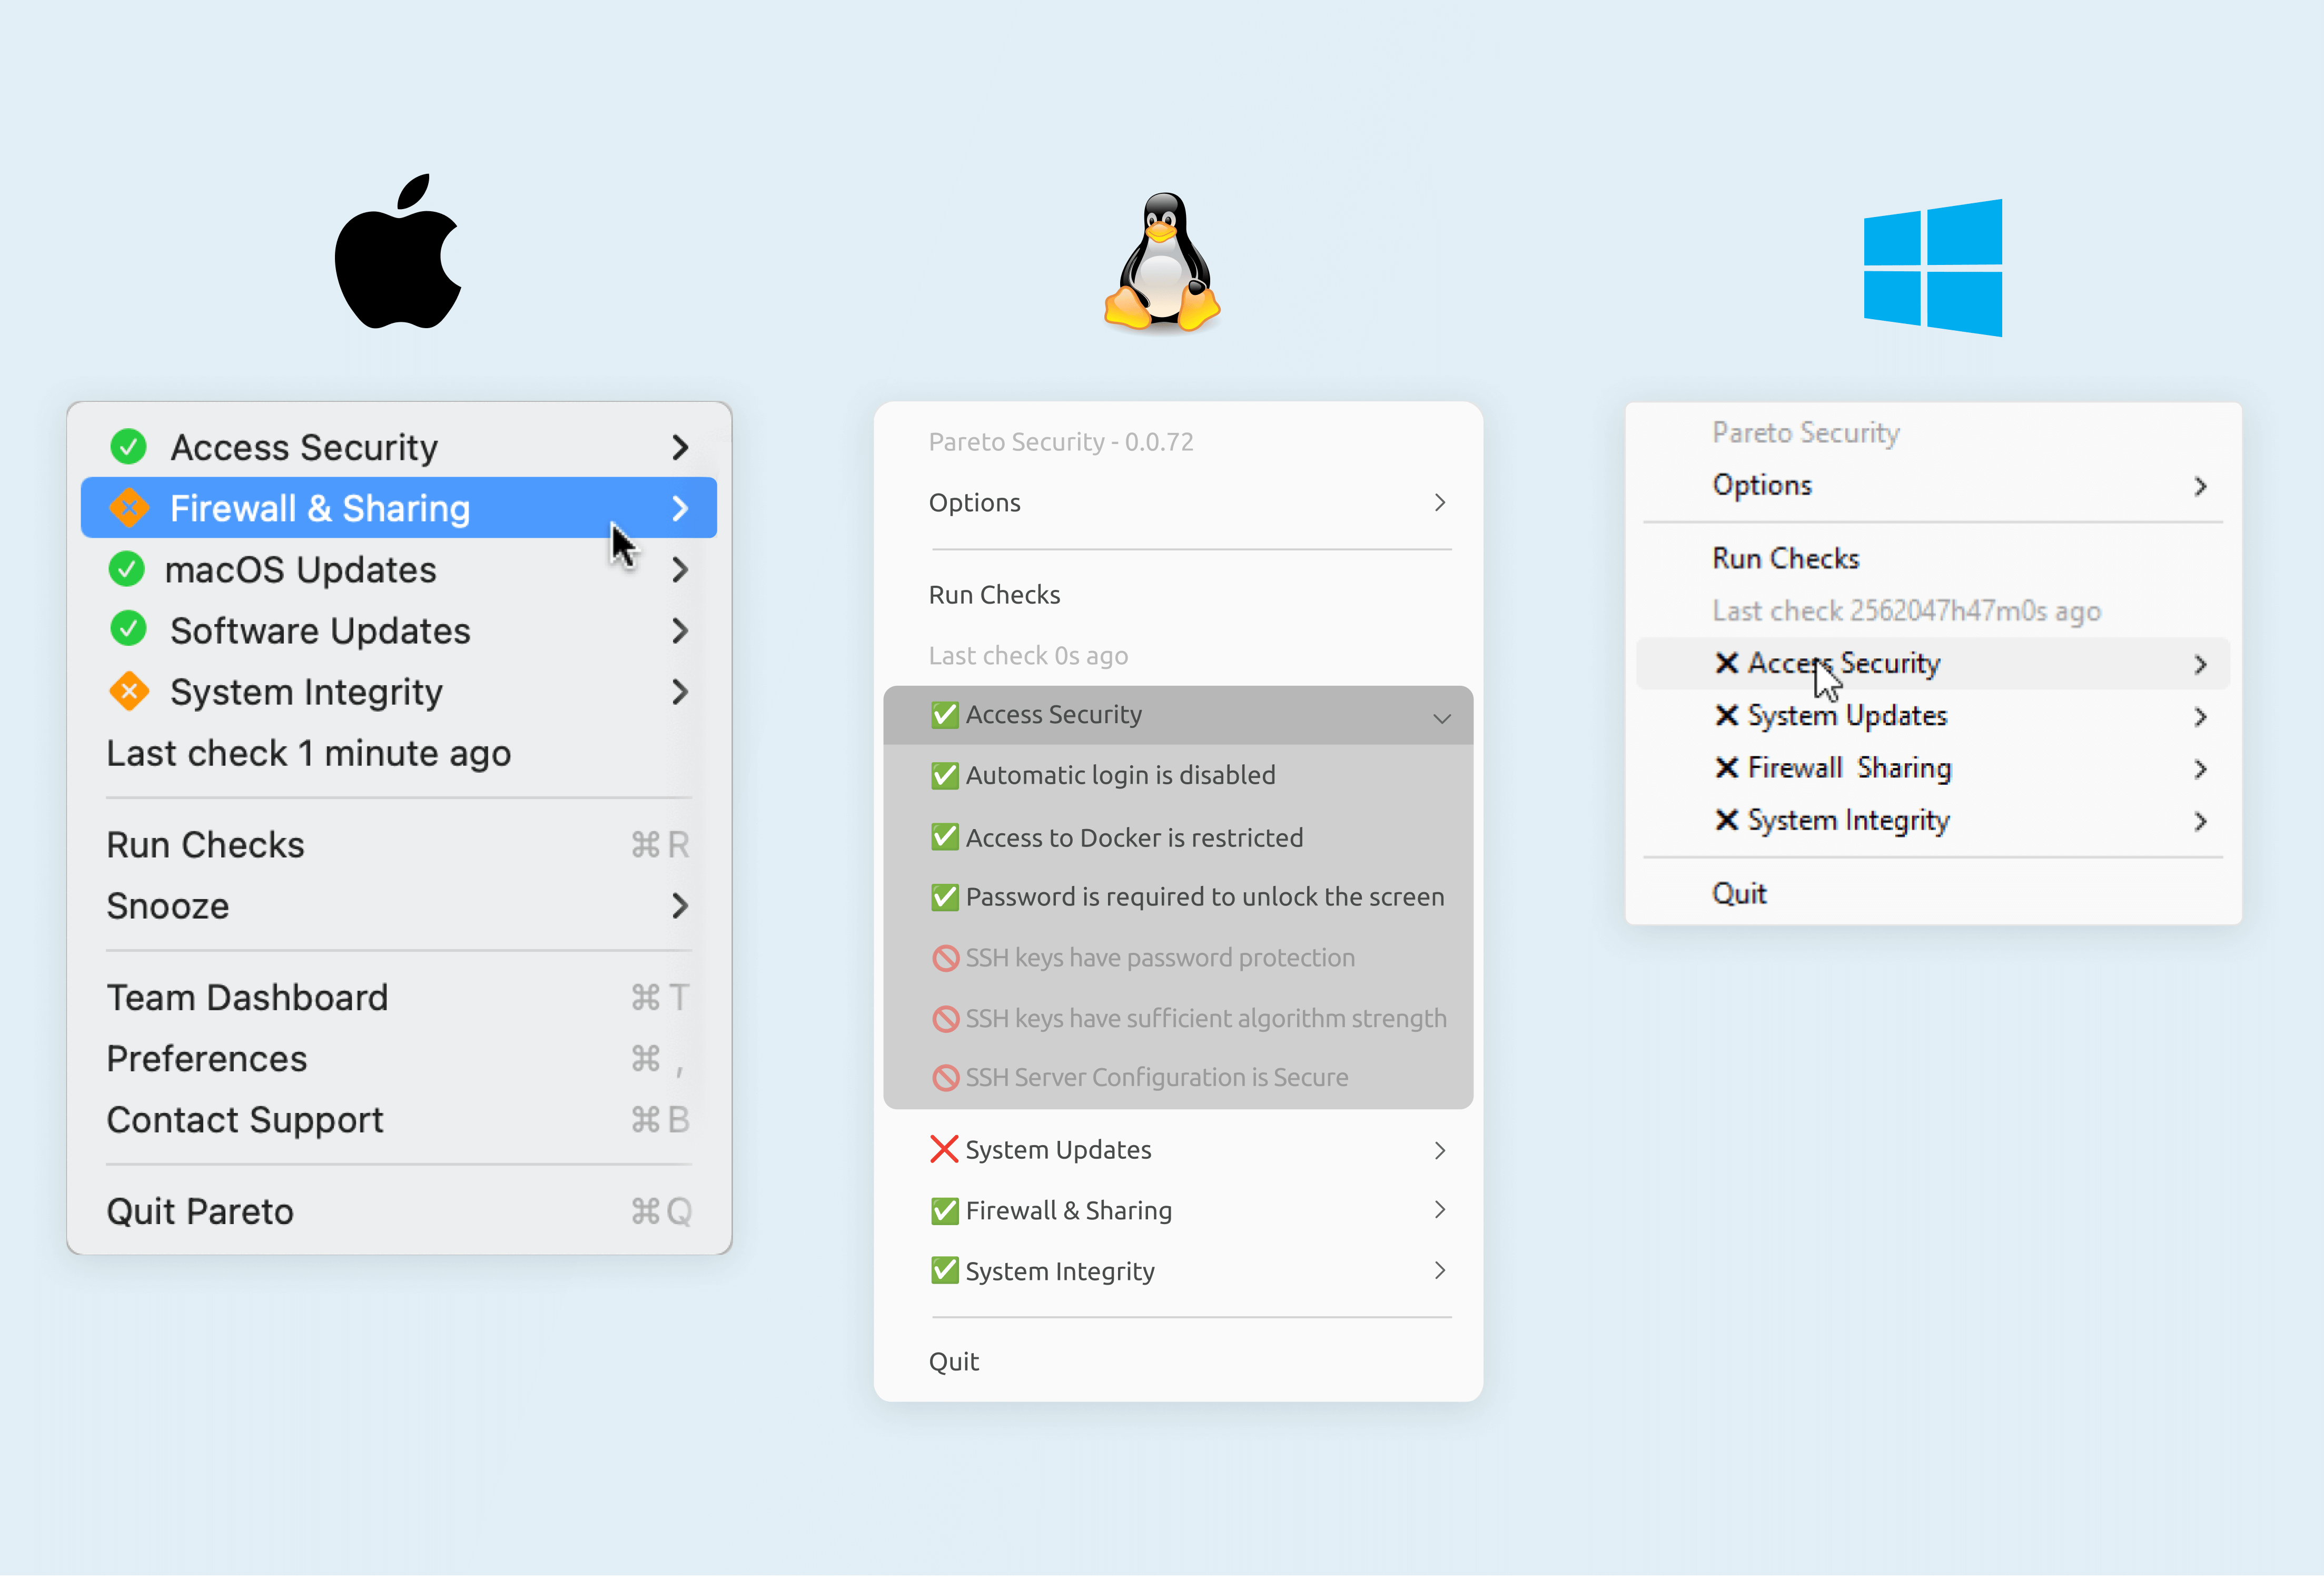Open Team Dashboard
This screenshot has height=1577, width=2324.
(x=399, y=998)
